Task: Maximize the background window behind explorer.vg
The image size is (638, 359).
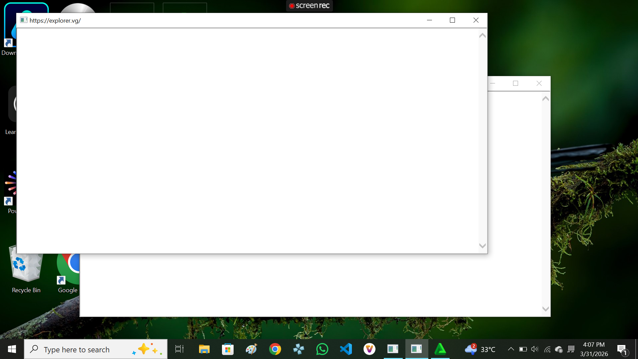Action: point(515,83)
